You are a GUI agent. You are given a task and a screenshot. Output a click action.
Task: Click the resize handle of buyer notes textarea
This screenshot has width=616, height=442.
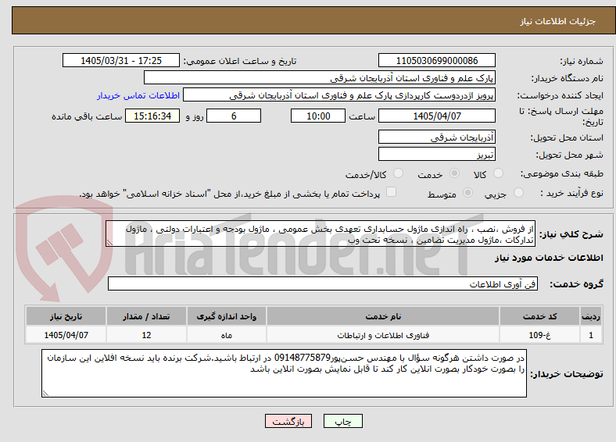pyautogui.click(x=45, y=394)
